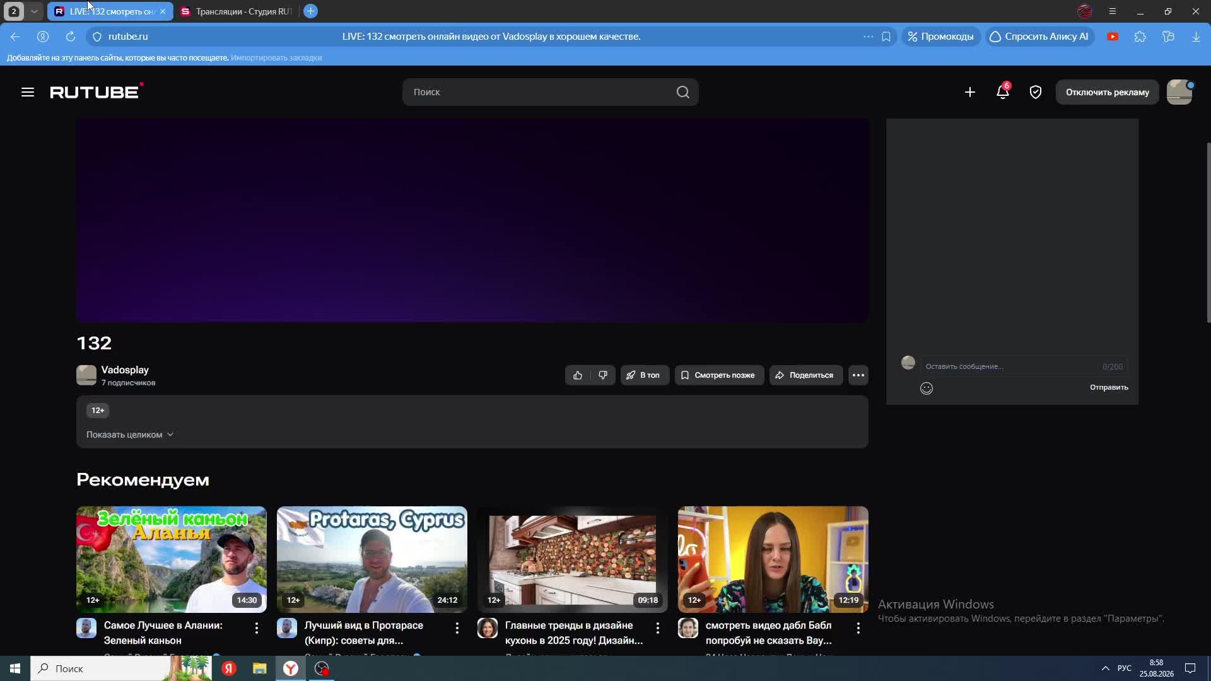Viewport: 1211px width, 681px height.
Task: Open emoji picker in chat
Action: click(927, 388)
